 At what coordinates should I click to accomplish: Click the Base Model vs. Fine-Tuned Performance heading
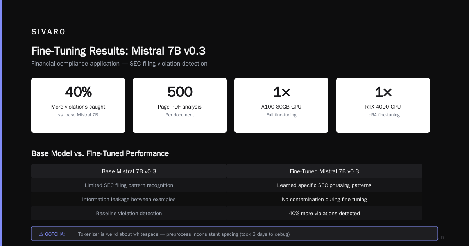tap(100, 153)
